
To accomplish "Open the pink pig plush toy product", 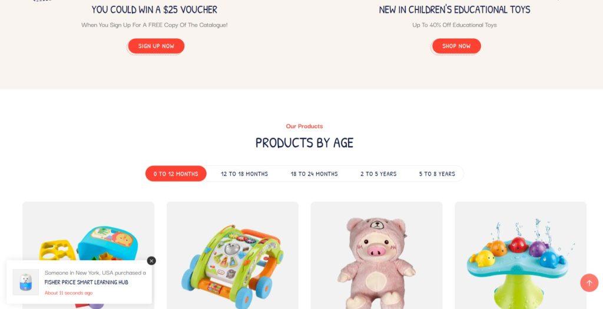I will [376, 255].
